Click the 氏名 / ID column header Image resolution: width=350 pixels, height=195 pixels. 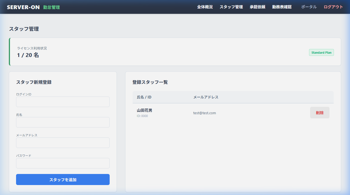[x=144, y=97]
